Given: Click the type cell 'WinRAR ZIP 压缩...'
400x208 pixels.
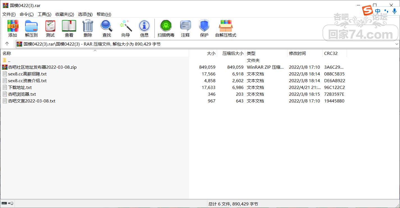Looking at the screenshot, I should coord(265,67).
